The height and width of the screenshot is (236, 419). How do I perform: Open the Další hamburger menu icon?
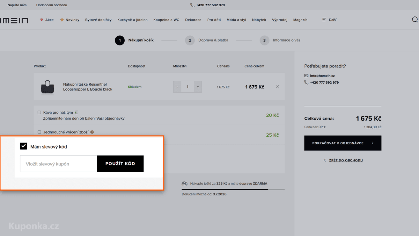(x=324, y=20)
